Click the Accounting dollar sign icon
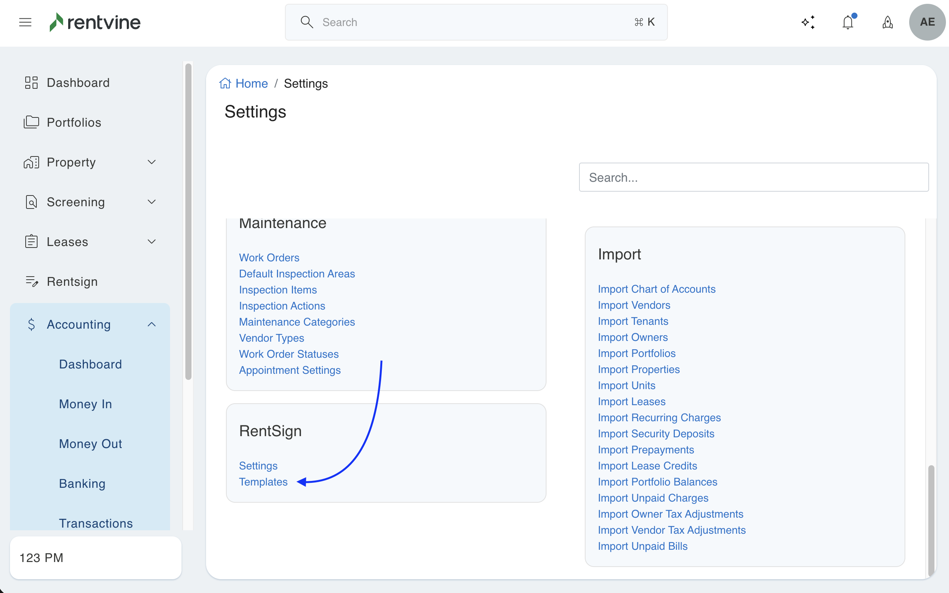This screenshot has width=949, height=593. coord(31,324)
